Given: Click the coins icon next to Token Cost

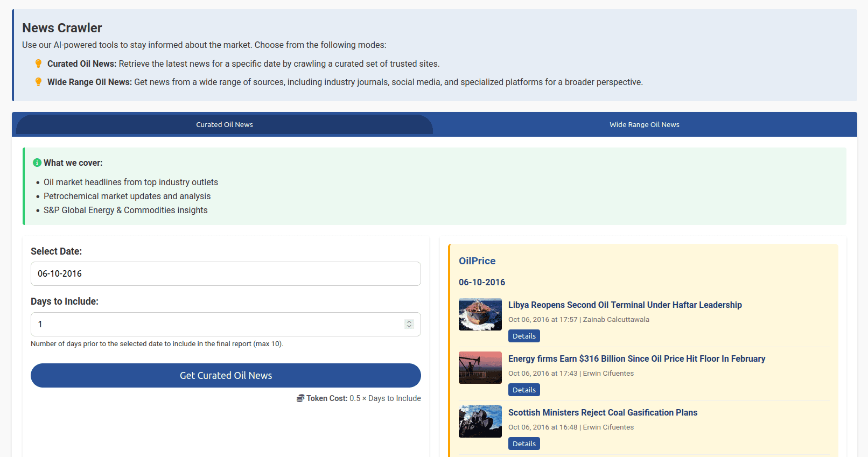Looking at the screenshot, I should tap(300, 398).
